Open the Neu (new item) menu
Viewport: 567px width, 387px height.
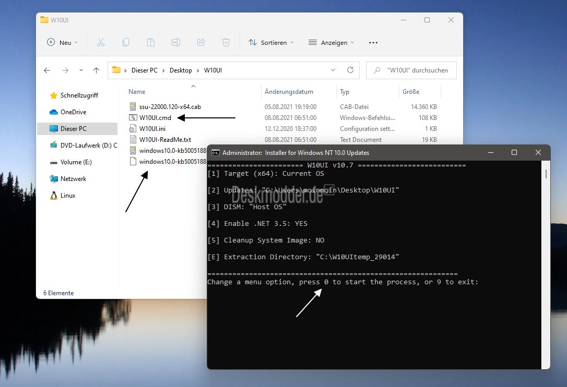point(63,43)
